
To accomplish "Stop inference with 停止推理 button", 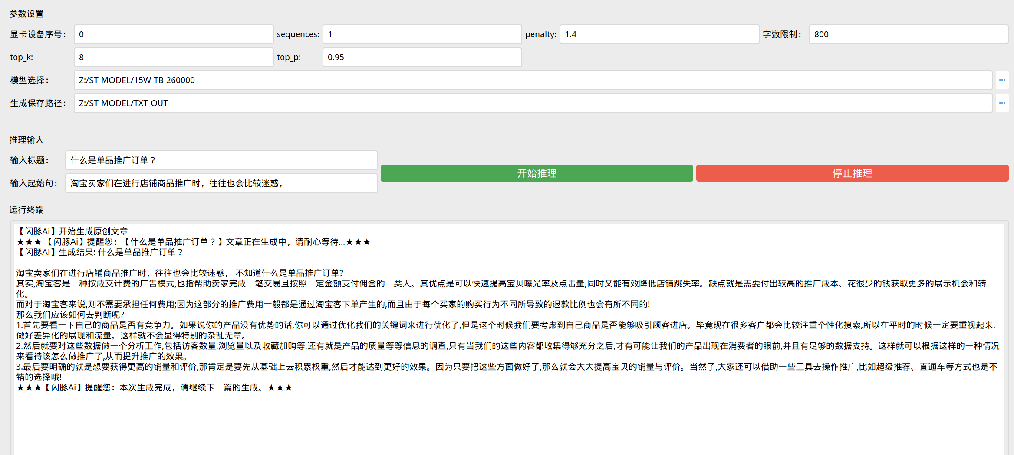I will (x=852, y=173).
